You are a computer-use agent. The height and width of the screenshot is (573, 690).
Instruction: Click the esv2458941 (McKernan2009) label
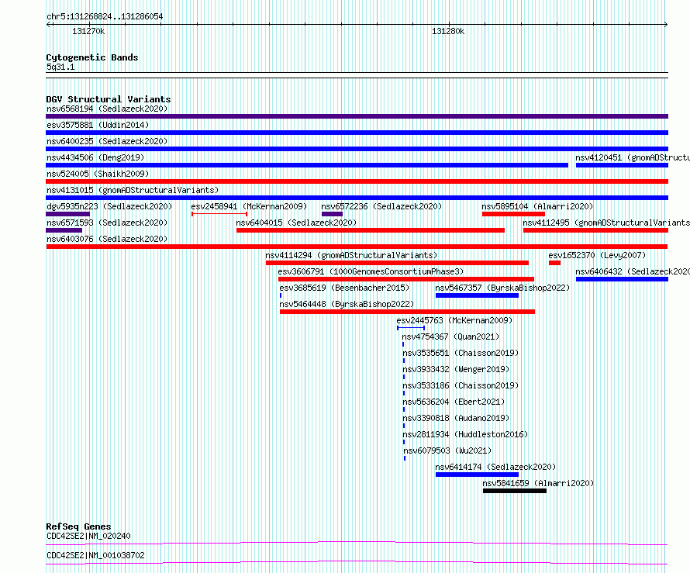click(x=249, y=206)
